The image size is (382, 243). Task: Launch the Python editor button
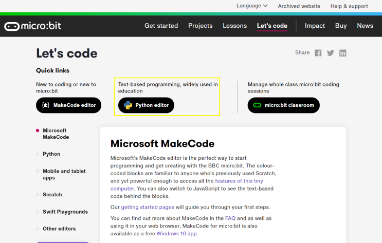[x=147, y=105]
